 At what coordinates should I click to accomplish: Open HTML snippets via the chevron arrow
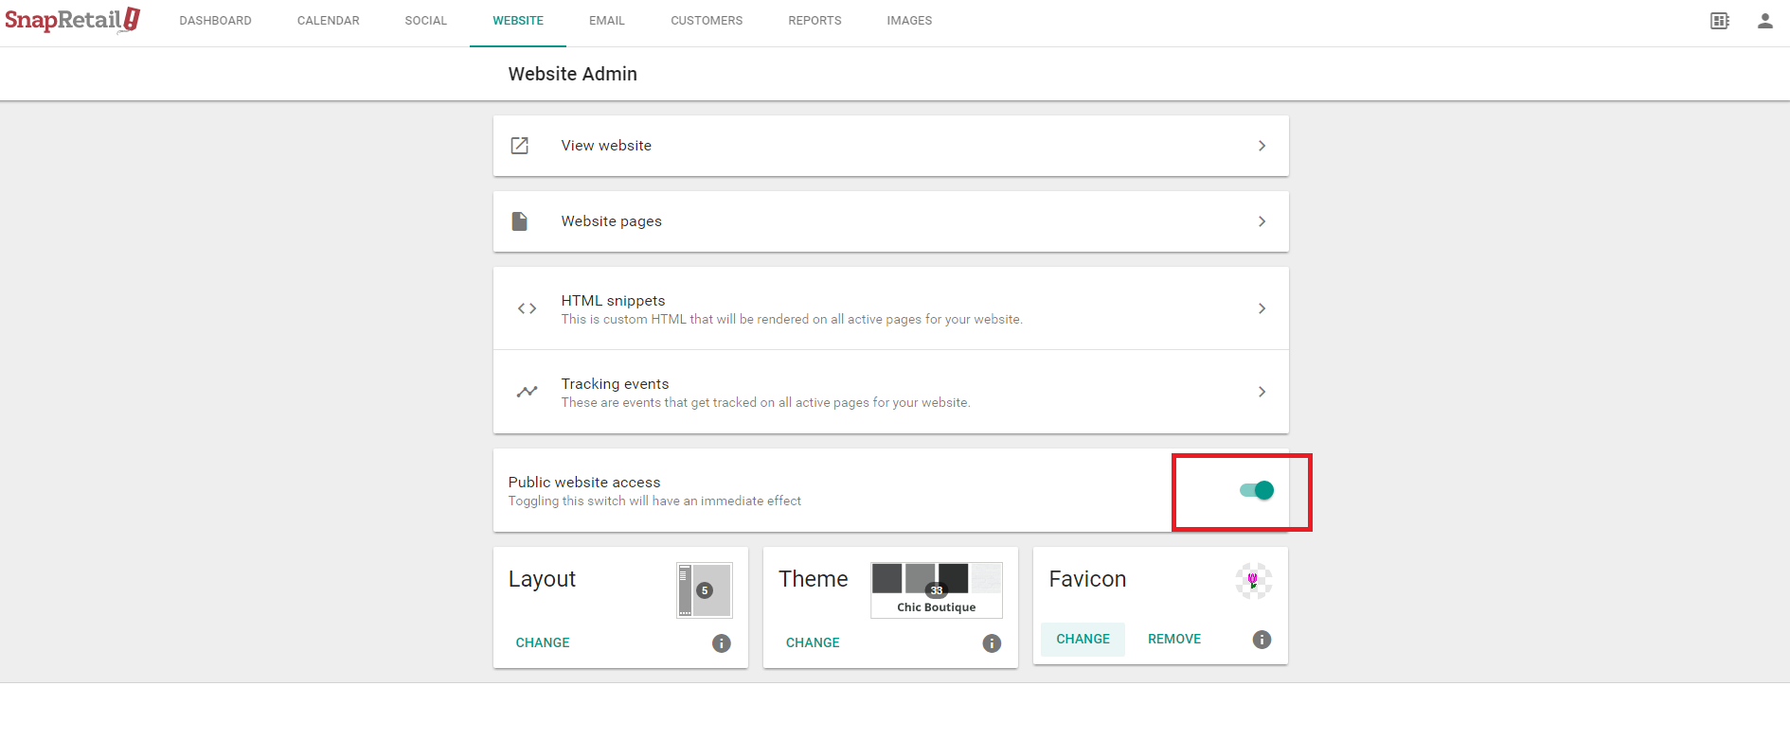(x=1262, y=308)
